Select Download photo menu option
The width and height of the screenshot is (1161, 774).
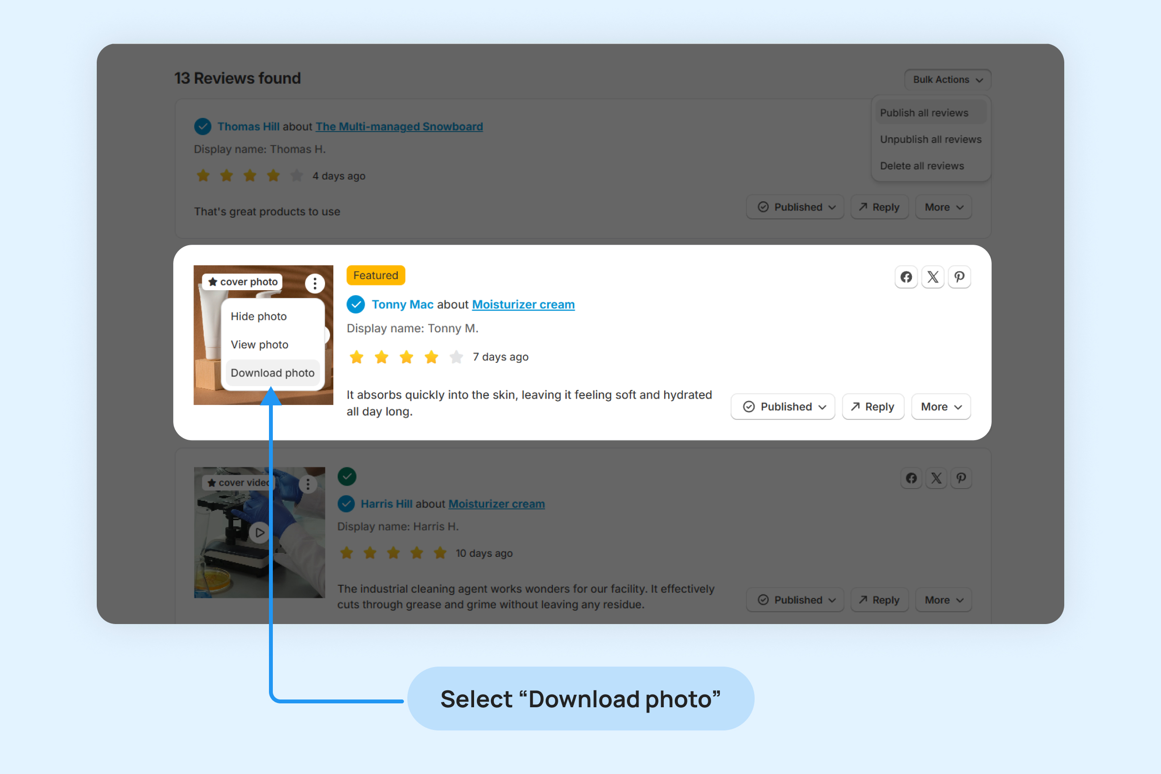pos(272,372)
